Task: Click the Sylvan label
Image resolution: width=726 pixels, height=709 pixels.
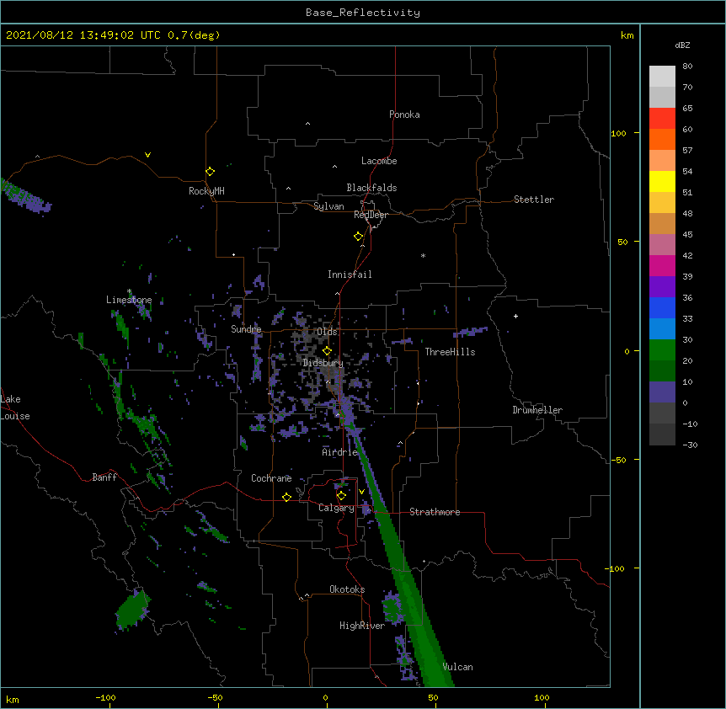Action: (x=328, y=206)
